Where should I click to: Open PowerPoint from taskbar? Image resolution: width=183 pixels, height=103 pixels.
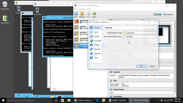click(x=104, y=100)
